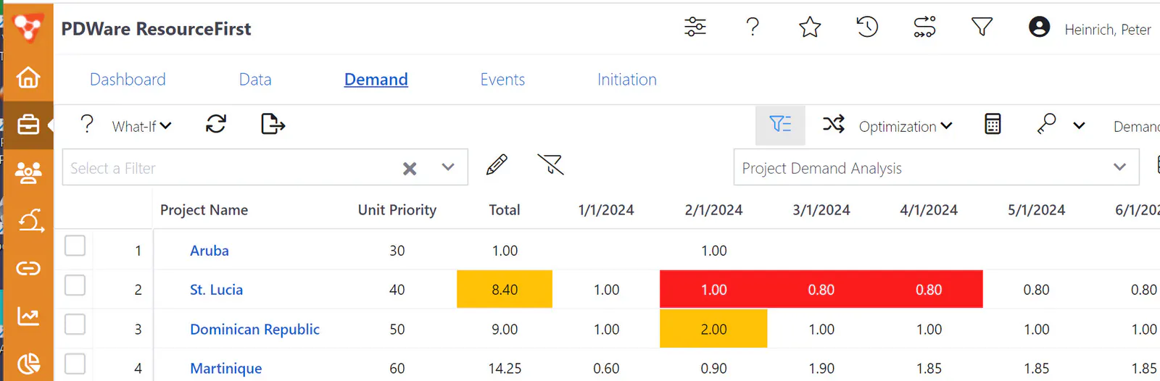Screen dimensions: 1160x381
Task: Click the Heinrich, Peter user name
Action: tap(1108, 30)
